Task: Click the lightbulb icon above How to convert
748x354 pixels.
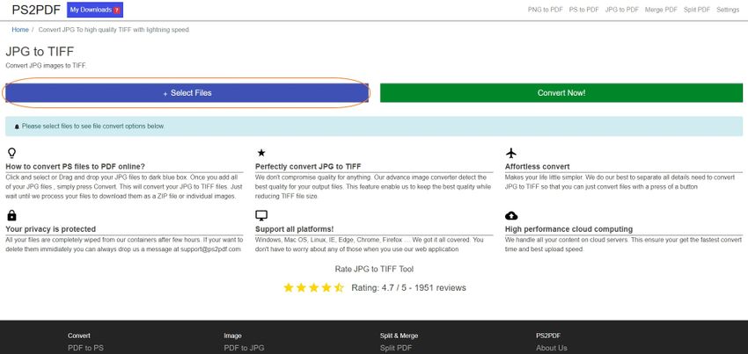Action: tap(11, 153)
